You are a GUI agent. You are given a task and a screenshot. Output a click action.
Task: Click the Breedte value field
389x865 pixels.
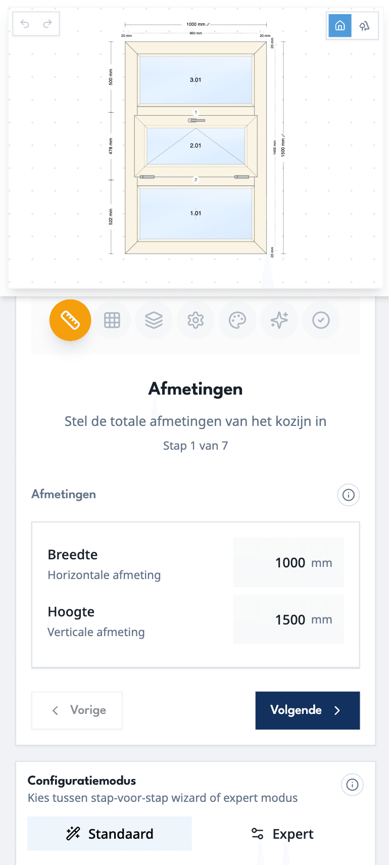(288, 562)
